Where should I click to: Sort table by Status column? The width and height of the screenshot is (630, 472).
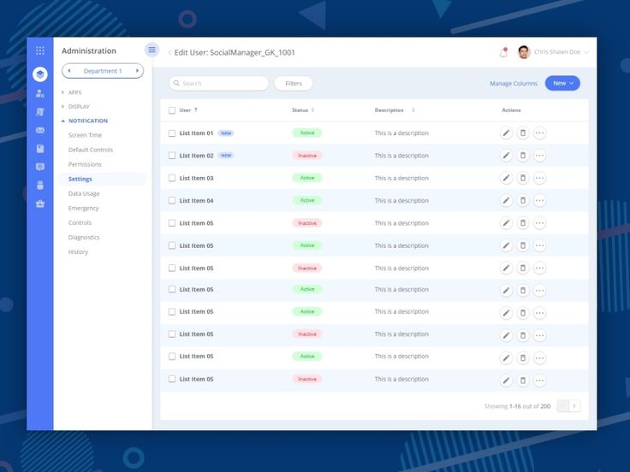(x=312, y=110)
